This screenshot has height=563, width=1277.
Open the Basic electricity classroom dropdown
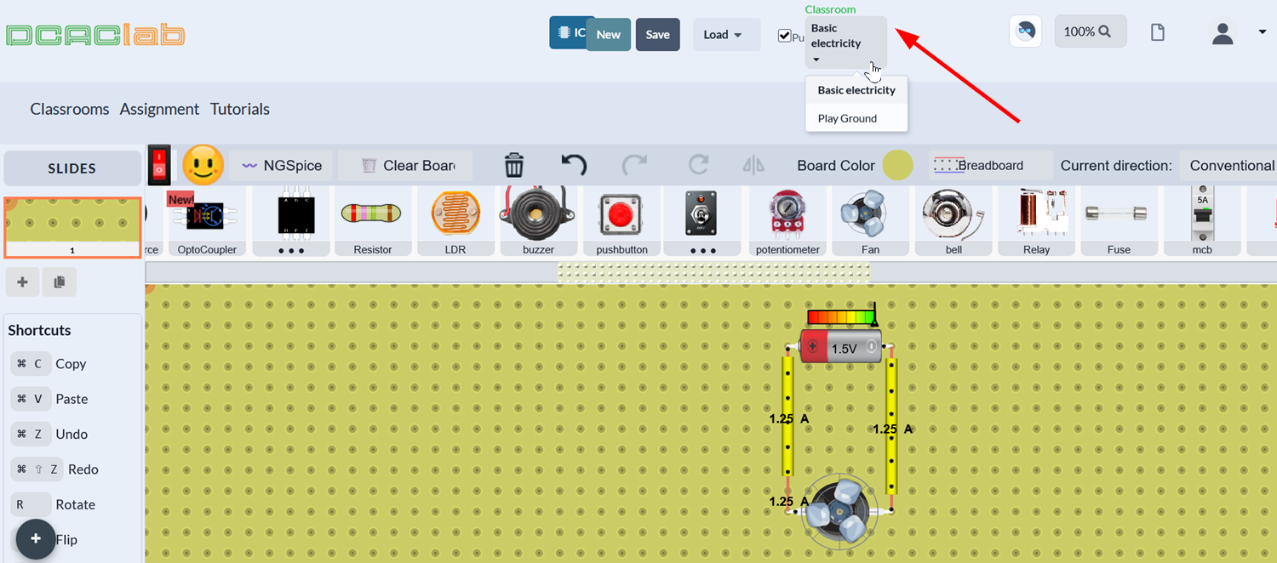tap(846, 43)
